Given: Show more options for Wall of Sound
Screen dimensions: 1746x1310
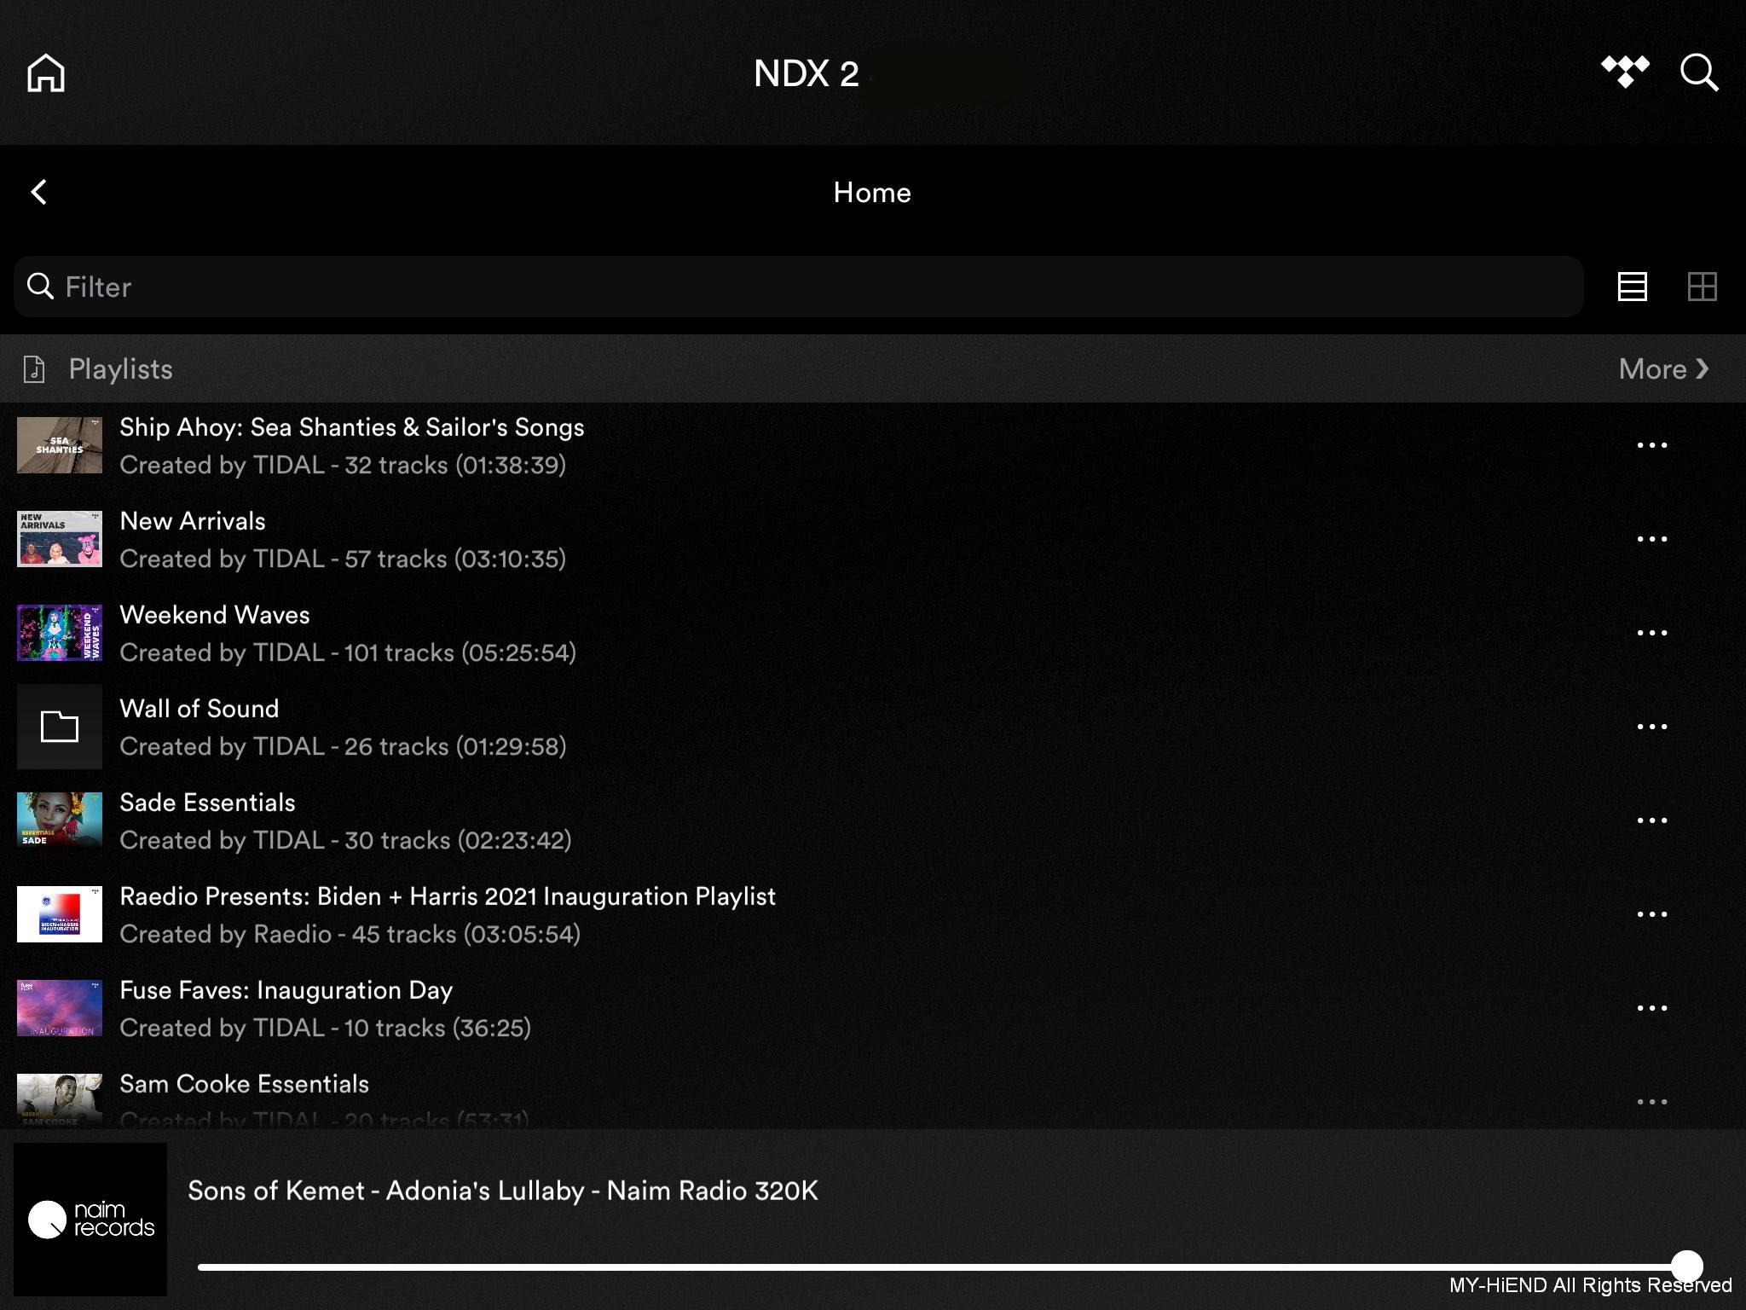Looking at the screenshot, I should (x=1651, y=727).
